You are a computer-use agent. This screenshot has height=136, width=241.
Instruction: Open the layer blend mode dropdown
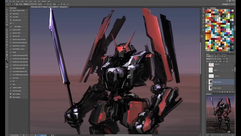tap(211, 59)
